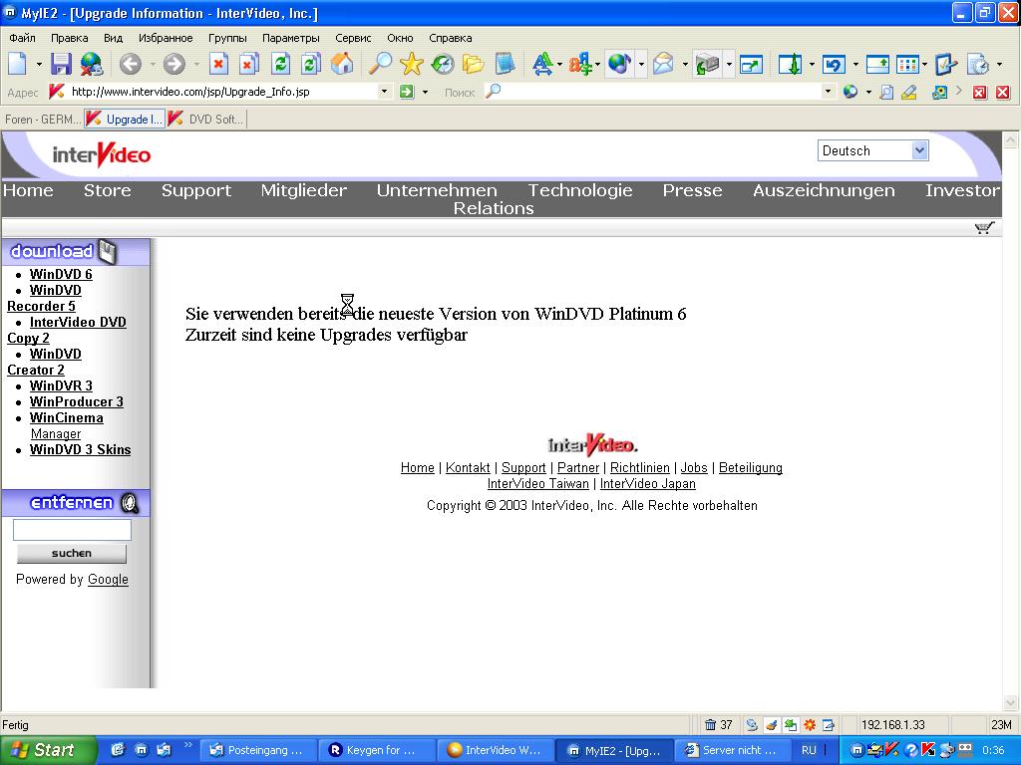Click the text encoding icon

pyautogui.click(x=579, y=64)
